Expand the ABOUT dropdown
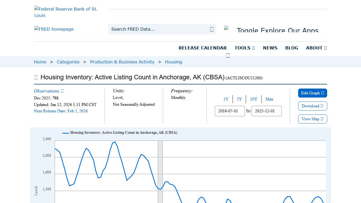 pyautogui.click(x=316, y=48)
